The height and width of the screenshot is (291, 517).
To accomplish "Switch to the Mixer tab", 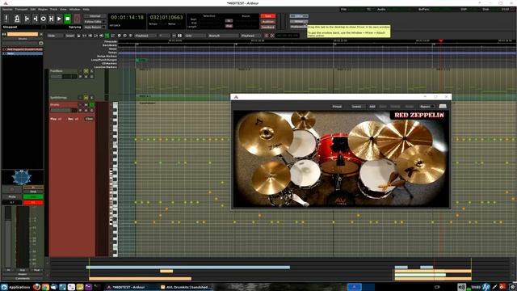I will [299, 22].
